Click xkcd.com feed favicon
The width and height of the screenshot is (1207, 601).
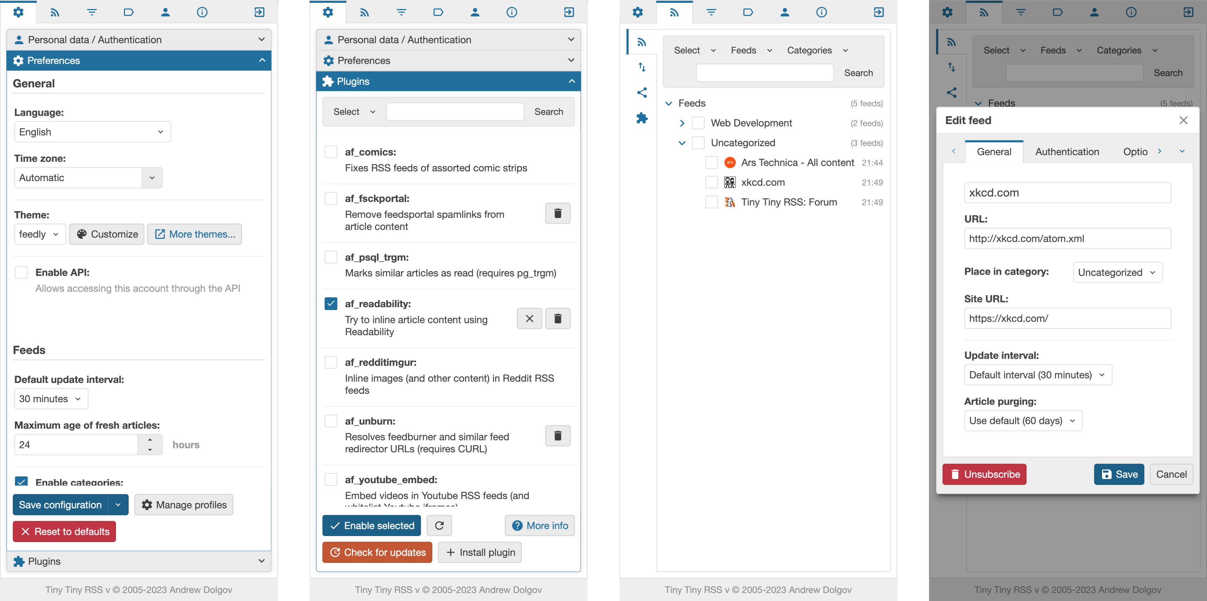[x=729, y=182]
